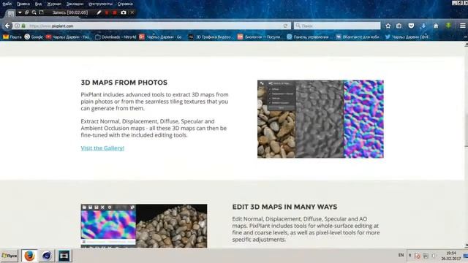
Task: Open the YouTube Чарльз Дарвин bookmark
Action: coord(68,37)
